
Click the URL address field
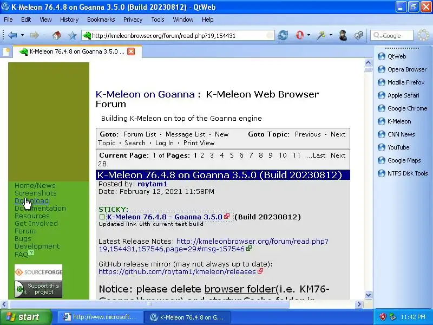coord(178,35)
